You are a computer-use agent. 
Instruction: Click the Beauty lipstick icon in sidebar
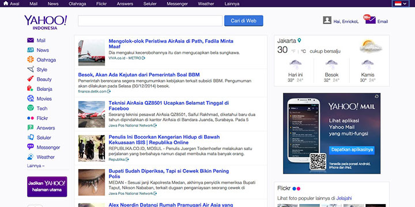pyautogui.click(x=31, y=79)
